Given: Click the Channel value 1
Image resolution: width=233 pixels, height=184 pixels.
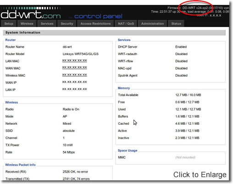Looking at the screenshot, I should (x=64, y=138).
